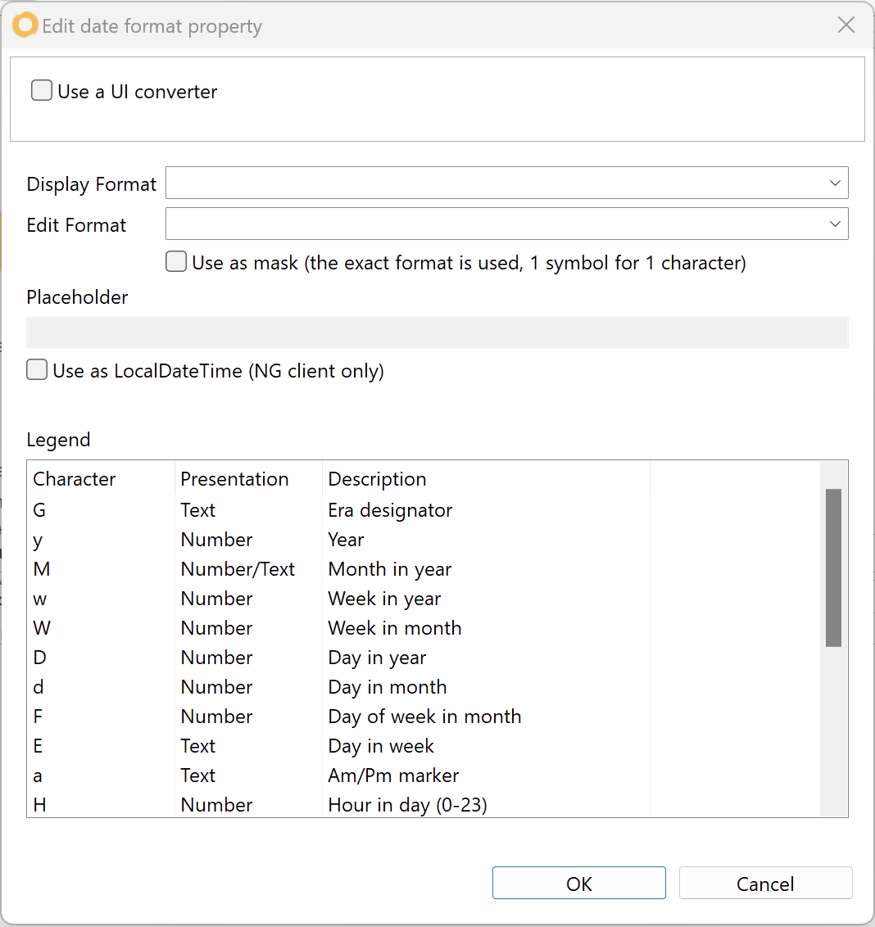Select the Am/Pm marker row

[x=393, y=776]
